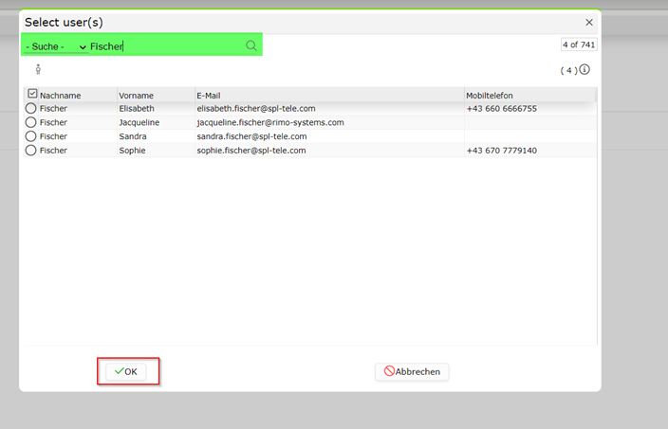
Task: Open the - Suche - dropdown
Action: 56,46
